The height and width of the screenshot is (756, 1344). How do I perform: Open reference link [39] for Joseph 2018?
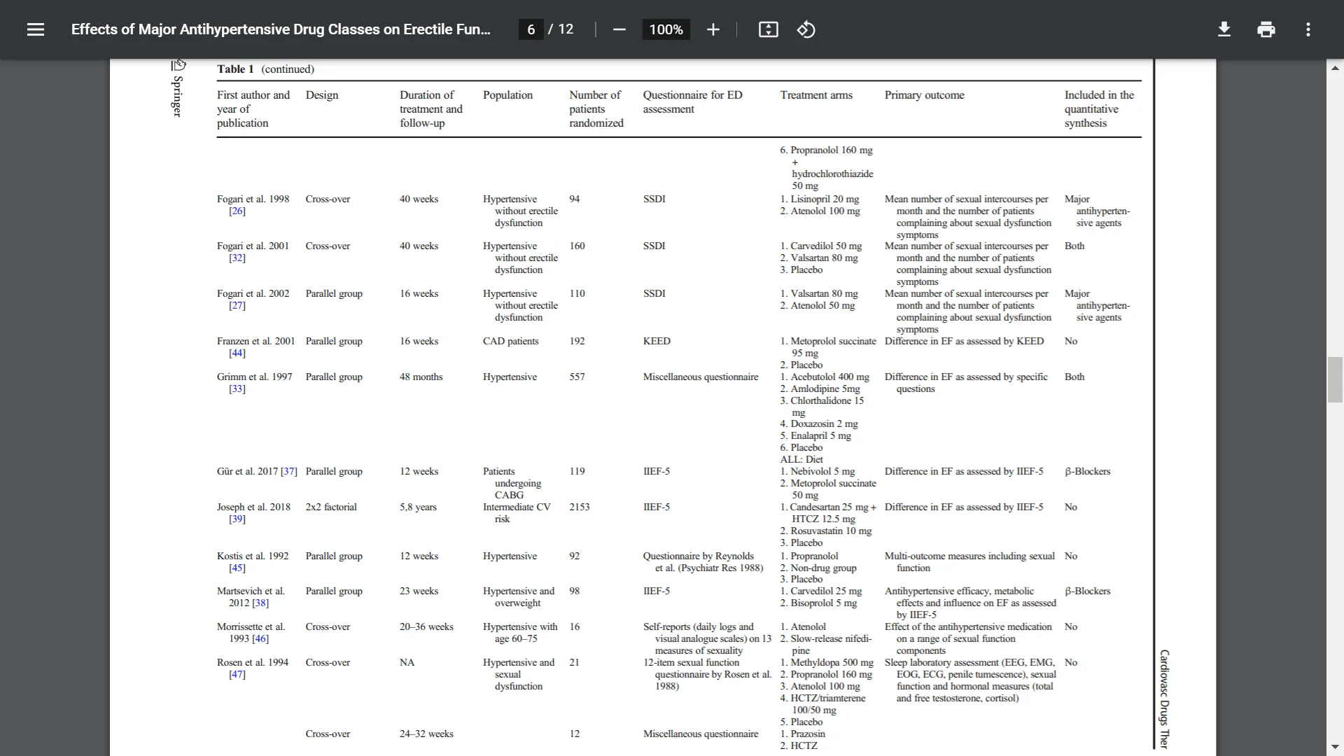pos(237,519)
